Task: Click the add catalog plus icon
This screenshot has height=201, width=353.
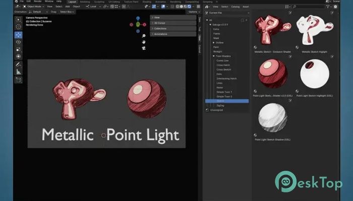Action: pyautogui.click(x=246, y=20)
